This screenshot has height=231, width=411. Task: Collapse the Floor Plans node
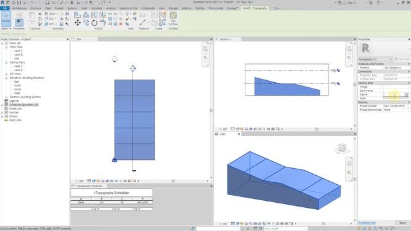6,47
